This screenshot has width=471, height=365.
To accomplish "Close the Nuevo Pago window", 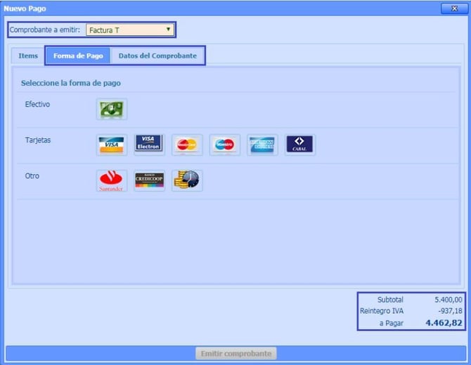I will tap(454, 8).
